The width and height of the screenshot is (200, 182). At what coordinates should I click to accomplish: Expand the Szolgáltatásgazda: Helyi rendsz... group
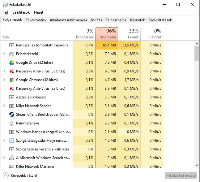coord(4,141)
